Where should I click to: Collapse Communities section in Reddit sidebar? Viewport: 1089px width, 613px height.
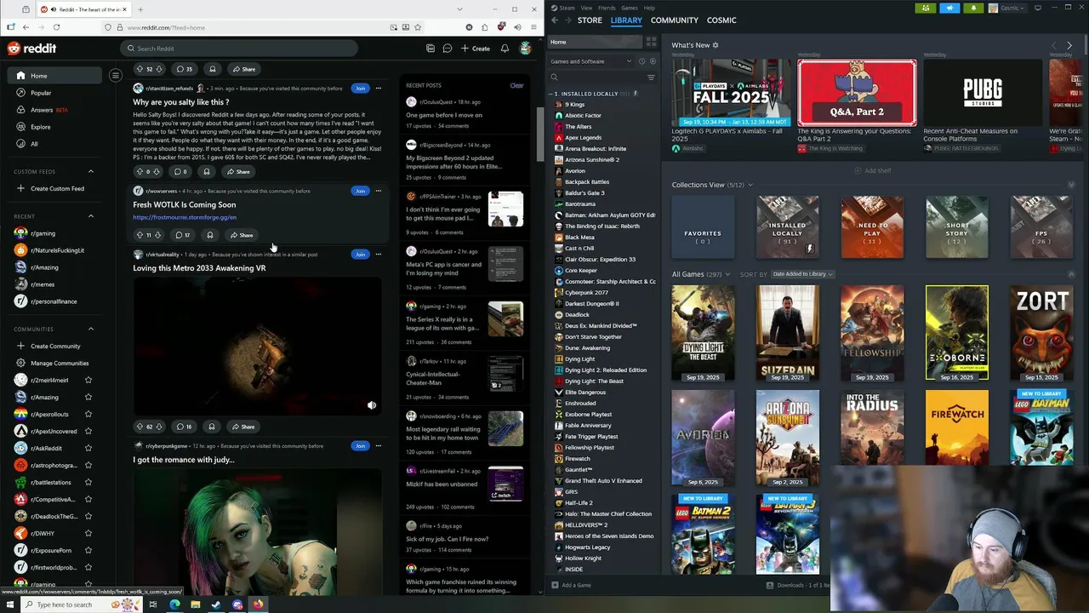click(91, 329)
